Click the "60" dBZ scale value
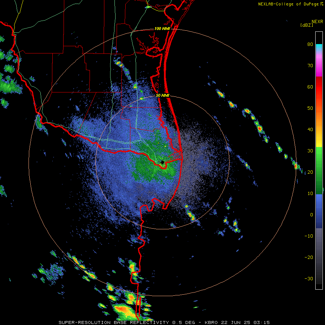 coord(310,87)
